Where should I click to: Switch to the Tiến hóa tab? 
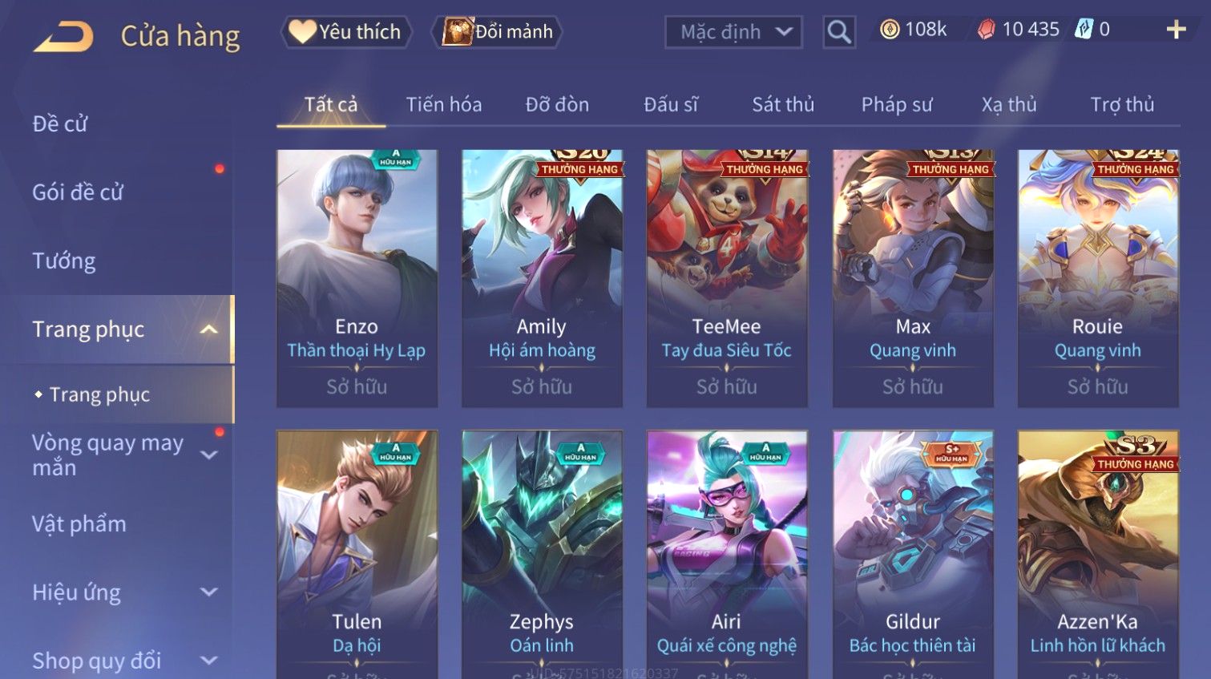(444, 104)
